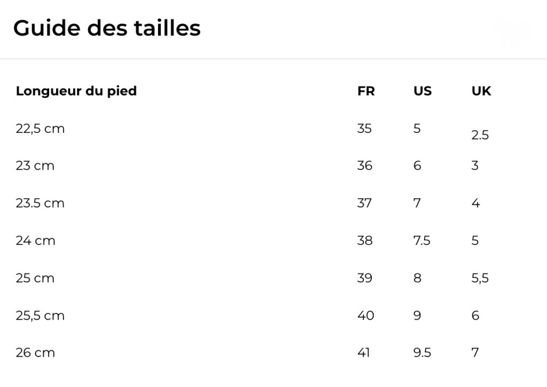Click FR size 41
The height and width of the screenshot is (387, 547).
click(x=363, y=353)
